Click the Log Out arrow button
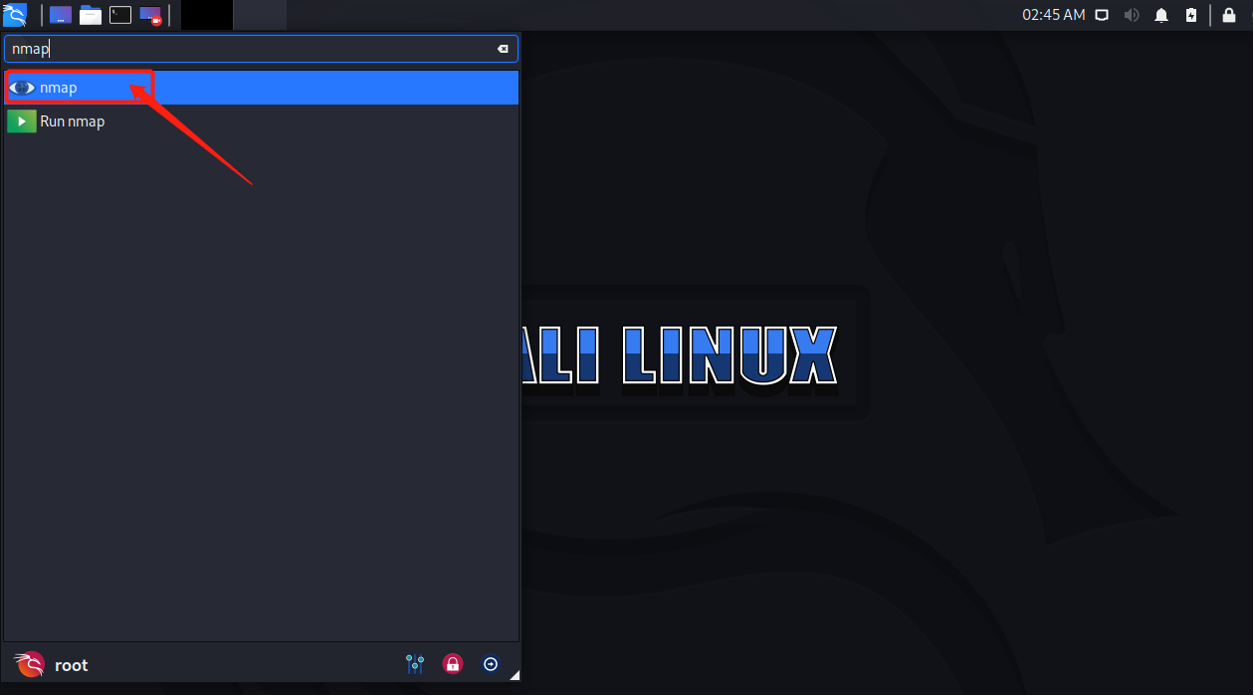Viewport: 1254px width, 696px height. 491,664
